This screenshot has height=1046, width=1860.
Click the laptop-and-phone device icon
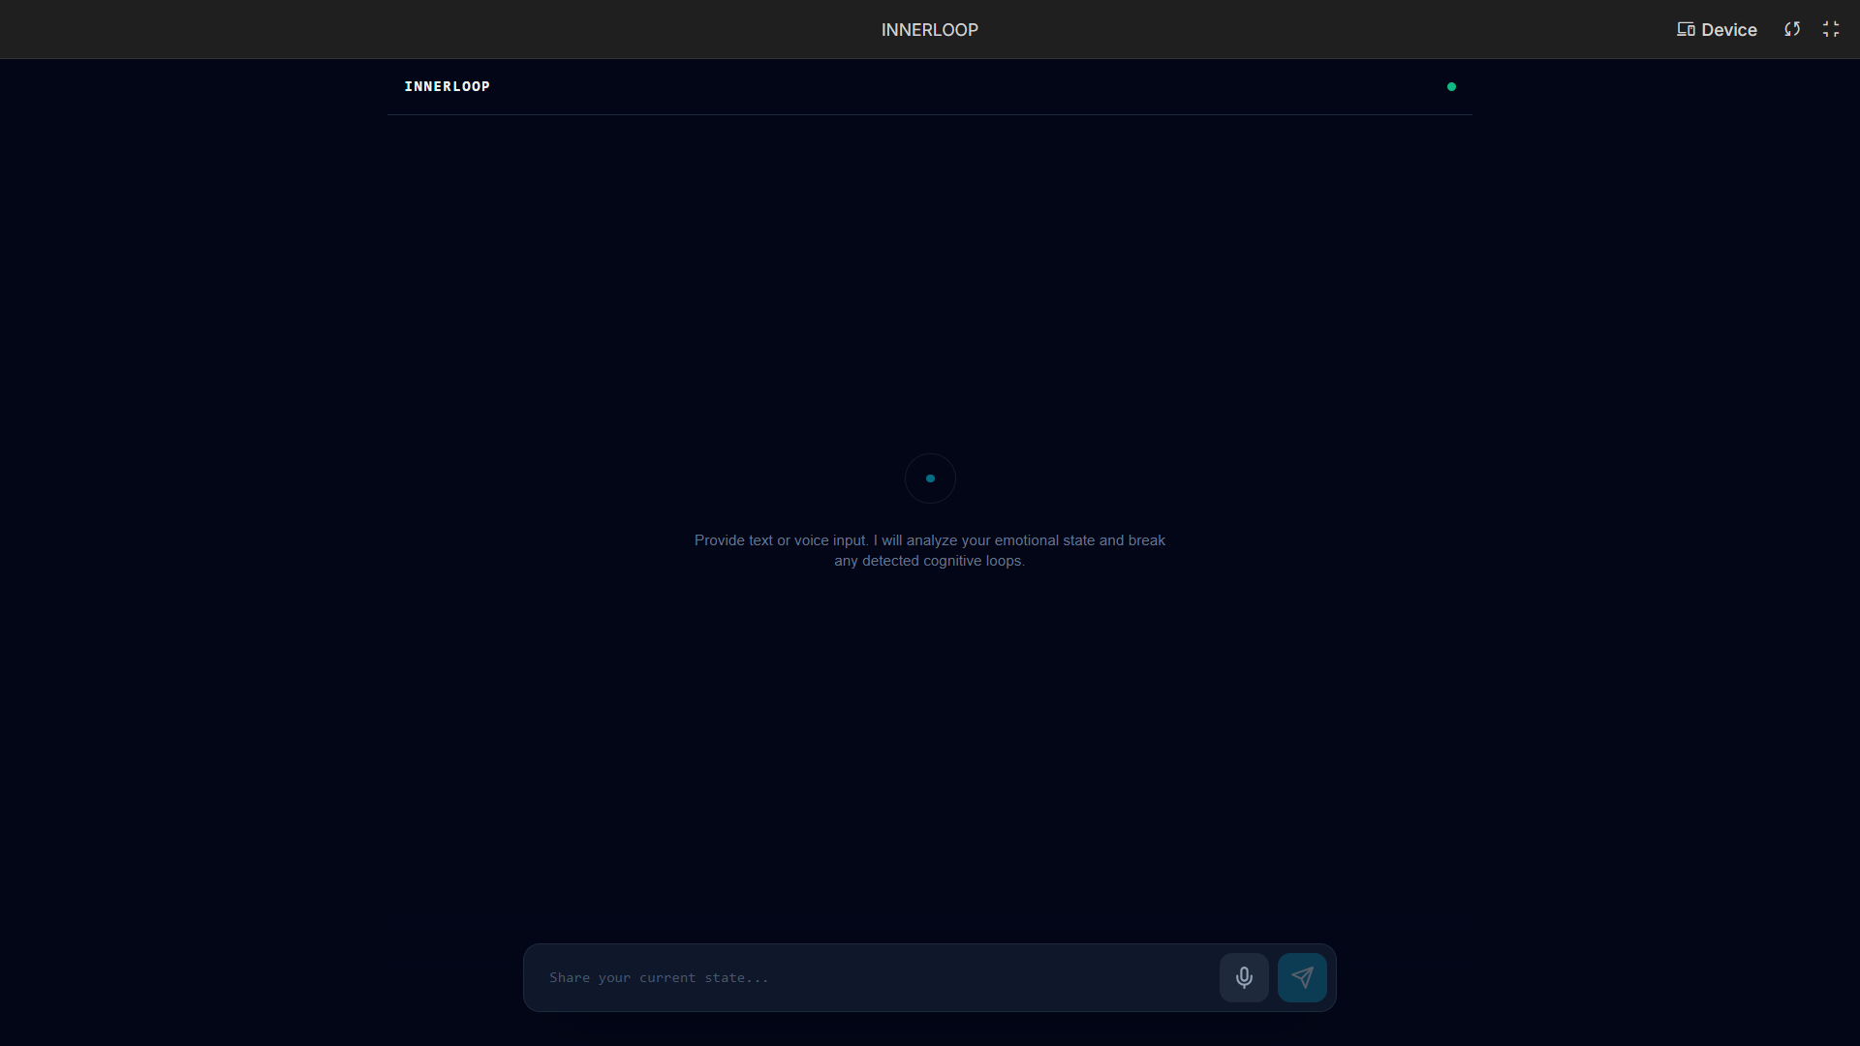click(x=1686, y=29)
